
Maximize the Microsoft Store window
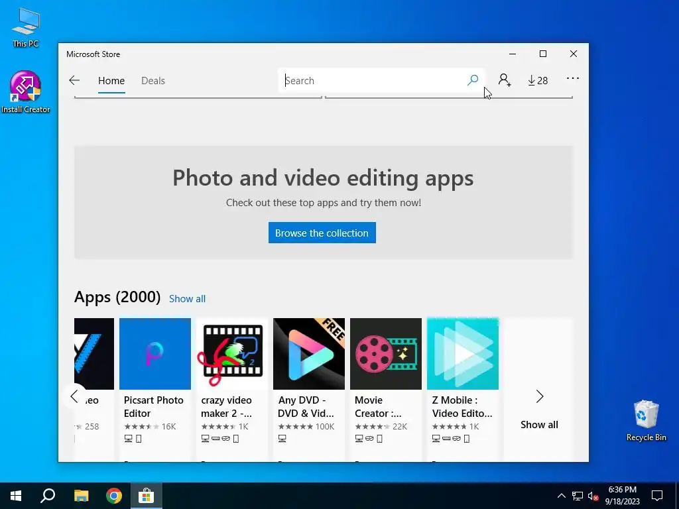543,54
